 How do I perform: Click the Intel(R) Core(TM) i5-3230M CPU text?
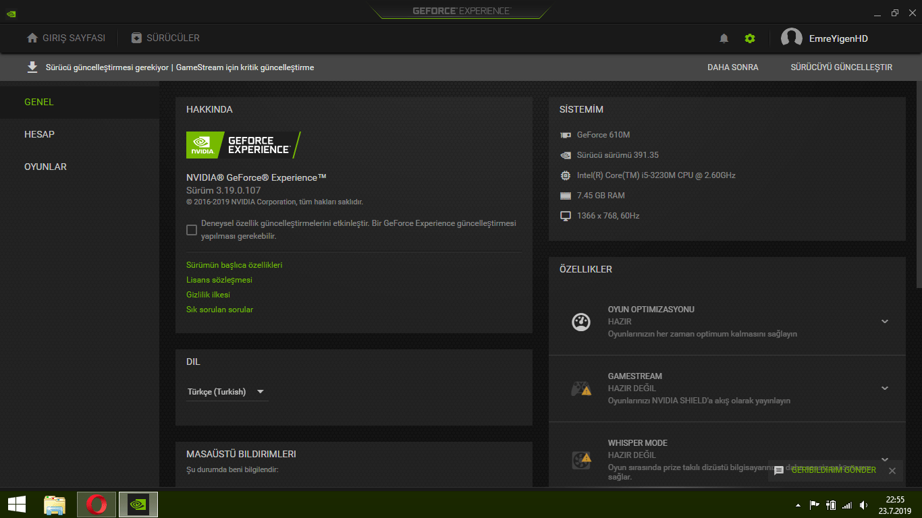[x=656, y=175]
